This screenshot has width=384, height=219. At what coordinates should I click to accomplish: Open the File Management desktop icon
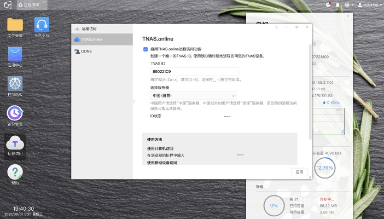click(x=15, y=25)
